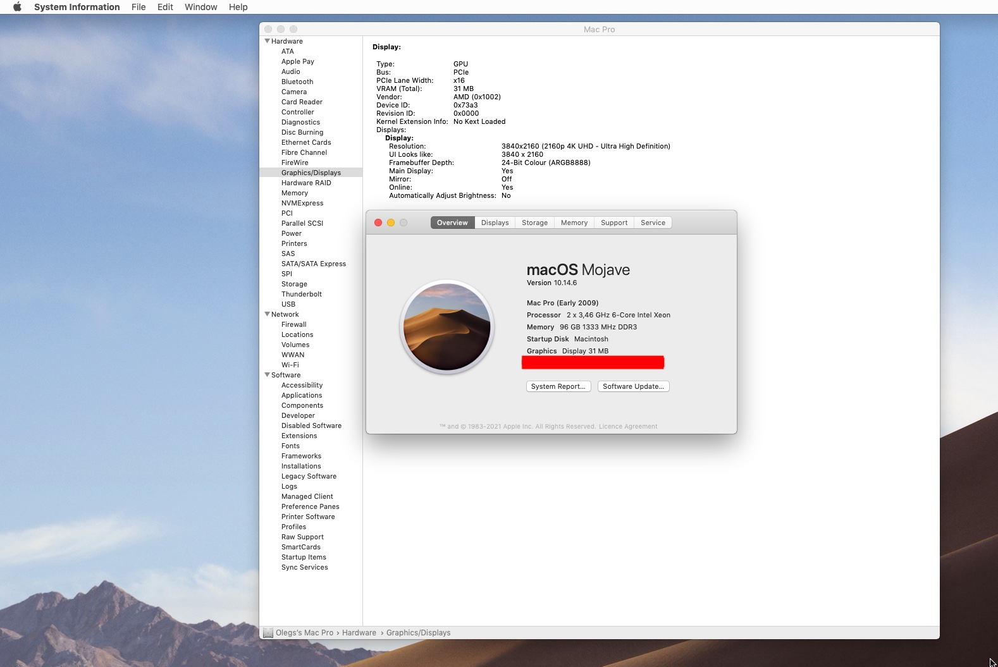Click the 3840x2160 resolution value
Image resolution: width=998 pixels, height=667 pixels.
click(x=586, y=146)
